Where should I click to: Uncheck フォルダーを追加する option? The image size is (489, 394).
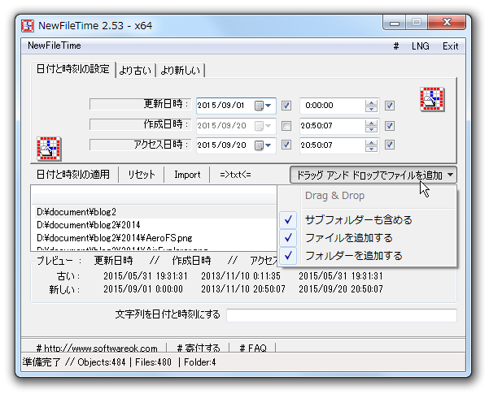[x=367, y=256]
